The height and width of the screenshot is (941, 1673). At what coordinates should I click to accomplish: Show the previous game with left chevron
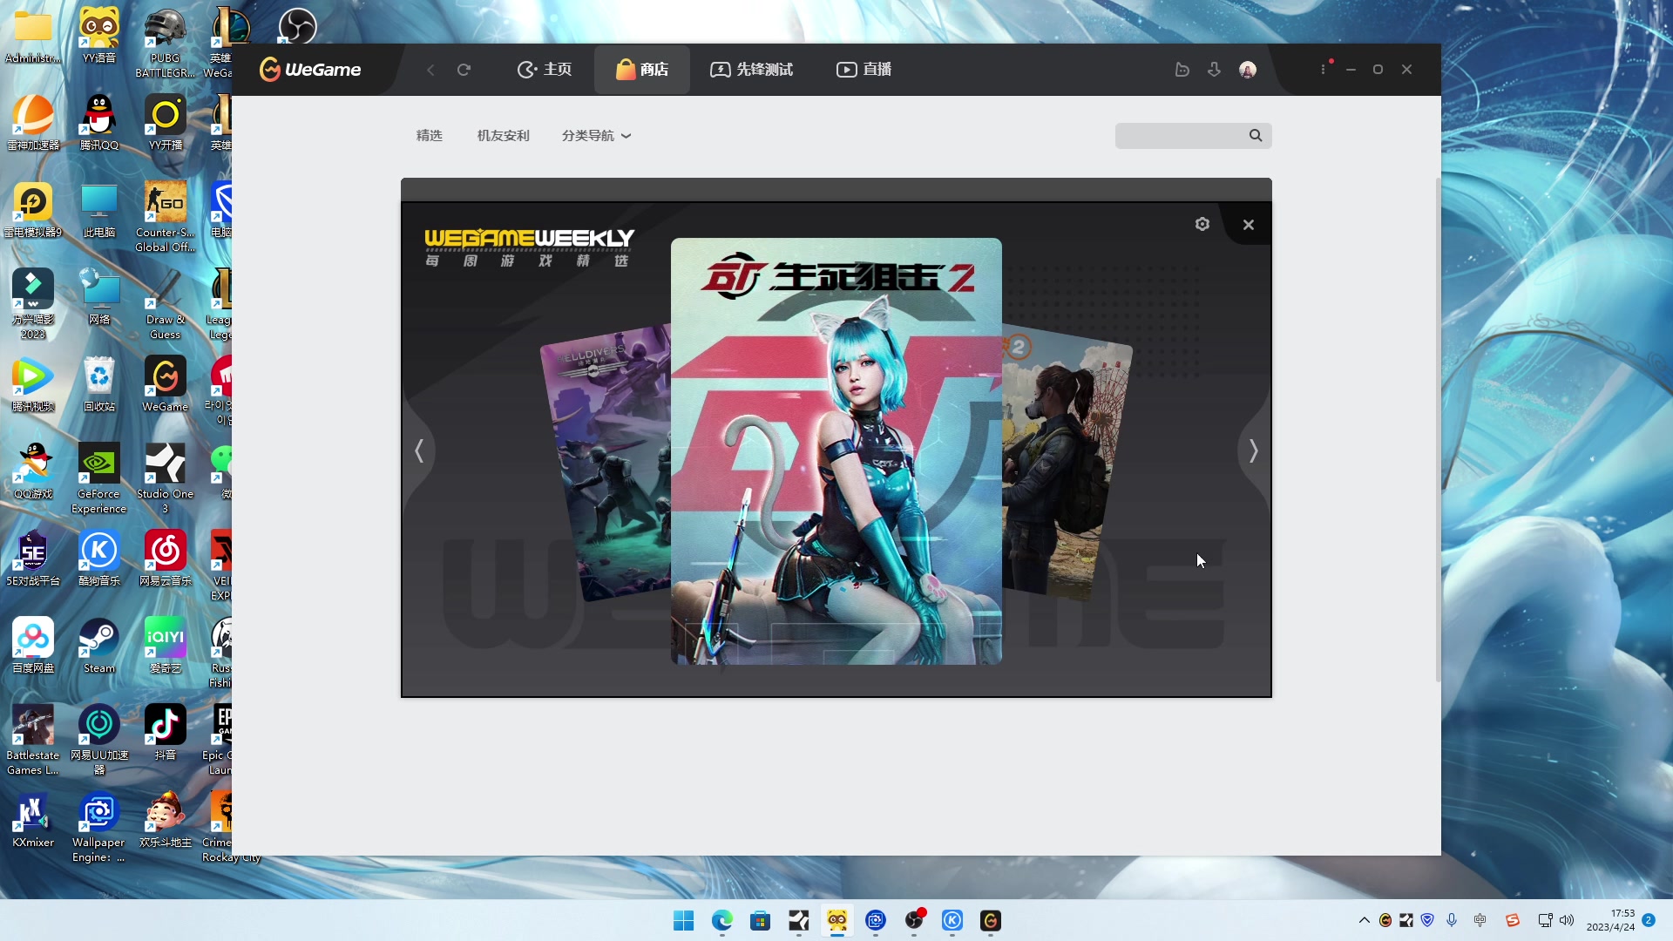419,451
